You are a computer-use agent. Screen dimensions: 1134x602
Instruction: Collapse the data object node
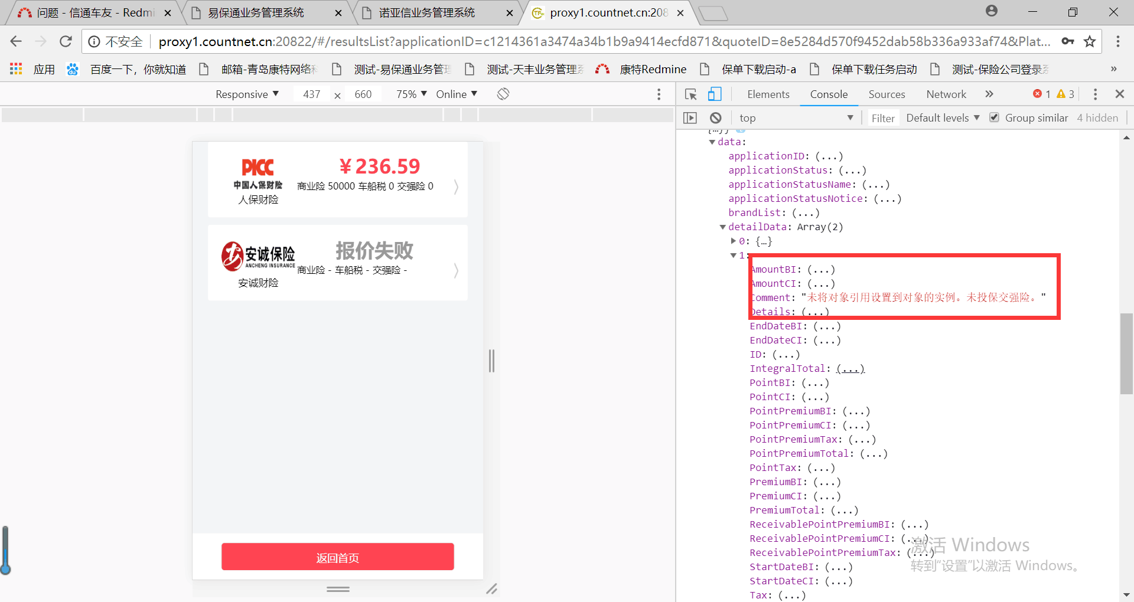[712, 142]
